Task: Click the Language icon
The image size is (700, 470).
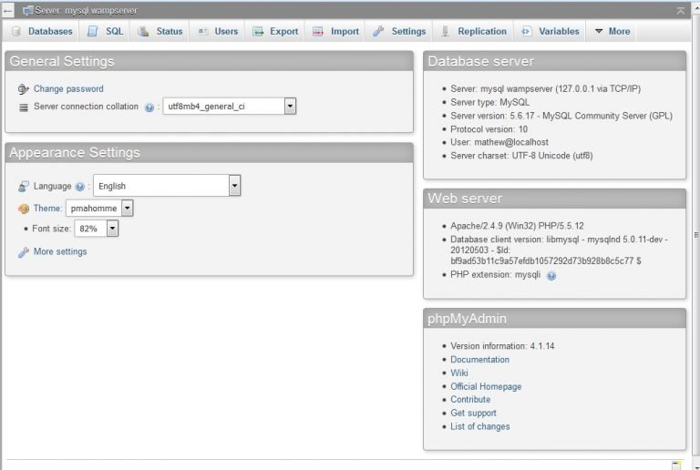Action: point(24,187)
